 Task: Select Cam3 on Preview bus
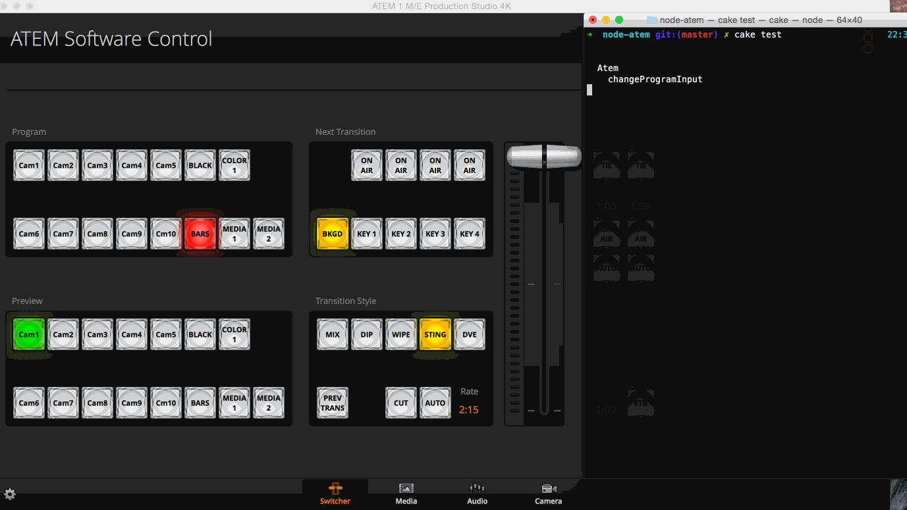coord(97,334)
